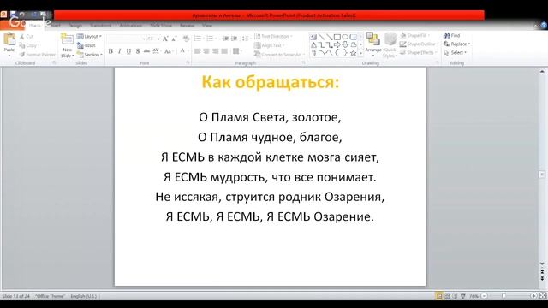The image size is (548, 308).
Task: Center the text alignment
Action: 206,51
